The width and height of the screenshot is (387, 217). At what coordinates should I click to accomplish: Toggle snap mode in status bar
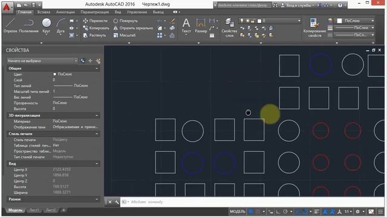258,212
